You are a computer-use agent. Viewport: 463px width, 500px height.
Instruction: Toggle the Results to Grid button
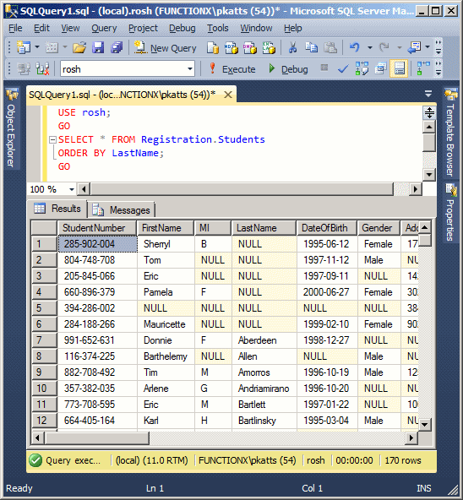pyautogui.click(x=399, y=68)
